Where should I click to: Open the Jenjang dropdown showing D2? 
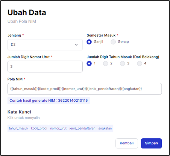click(x=45, y=44)
